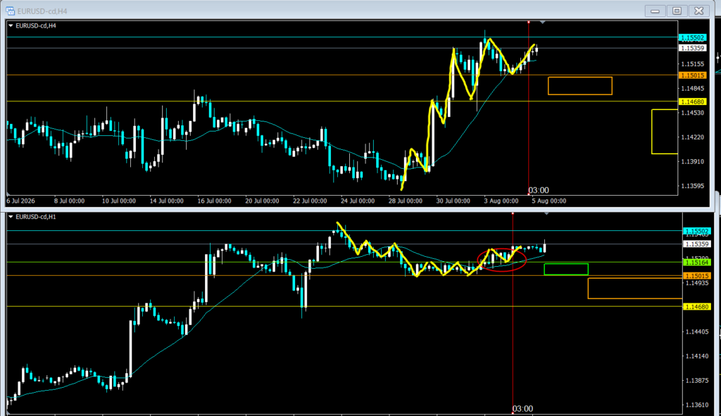The width and height of the screenshot is (721, 416).
Task: Click the 6 Jul 2026 date label
Action: click(20, 201)
